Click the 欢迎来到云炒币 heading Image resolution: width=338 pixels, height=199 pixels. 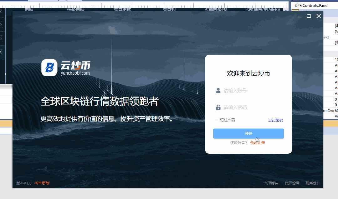pos(248,73)
